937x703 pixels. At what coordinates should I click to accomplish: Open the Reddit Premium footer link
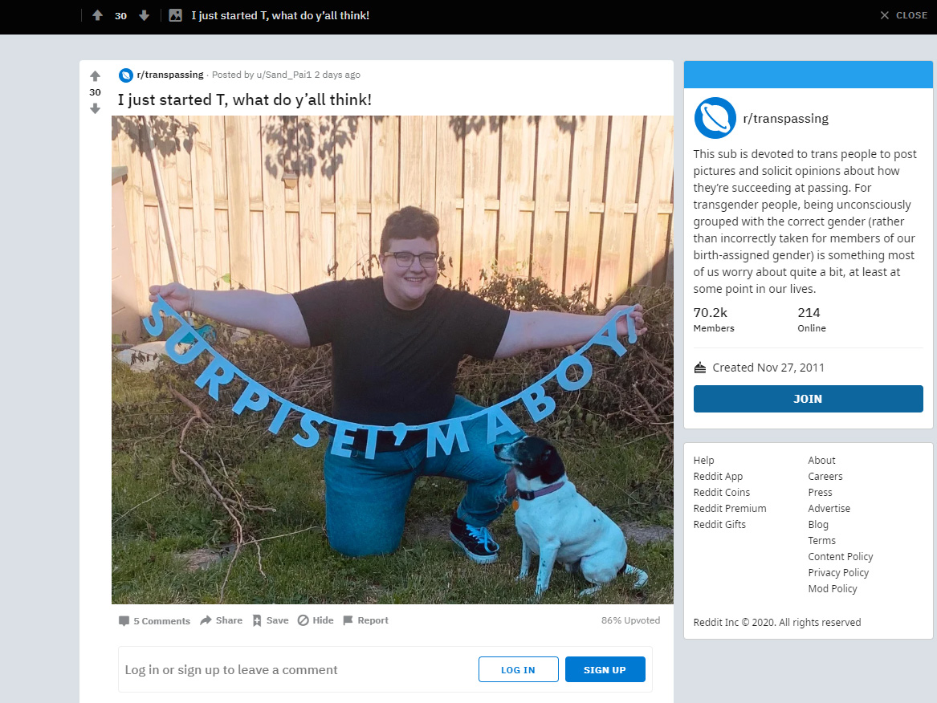(x=730, y=508)
